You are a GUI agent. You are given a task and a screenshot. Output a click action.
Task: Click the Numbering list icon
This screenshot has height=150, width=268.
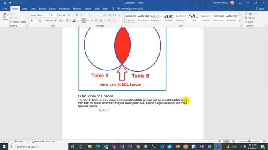[90, 15]
